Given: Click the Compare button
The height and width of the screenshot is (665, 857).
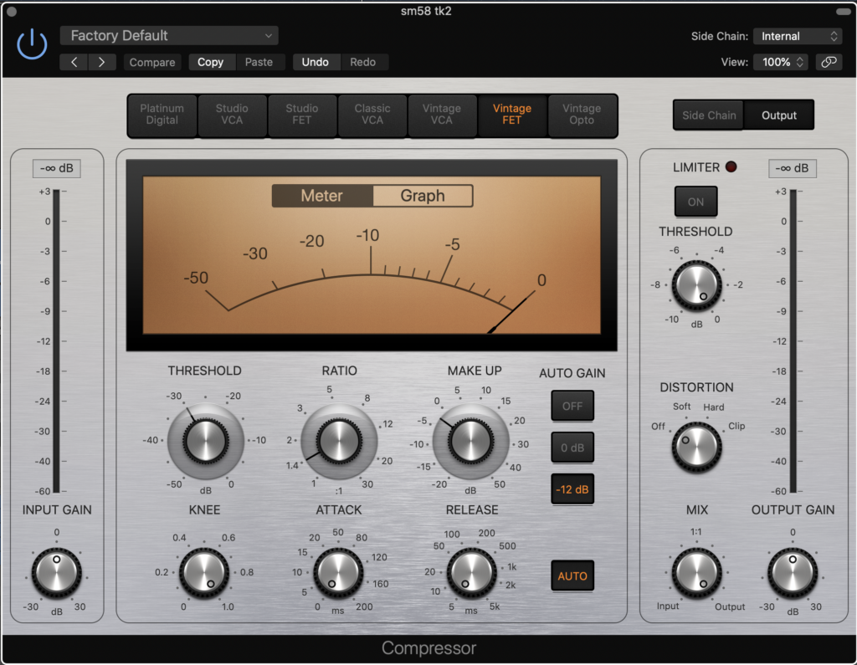Looking at the screenshot, I should pyautogui.click(x=152, y=62).
